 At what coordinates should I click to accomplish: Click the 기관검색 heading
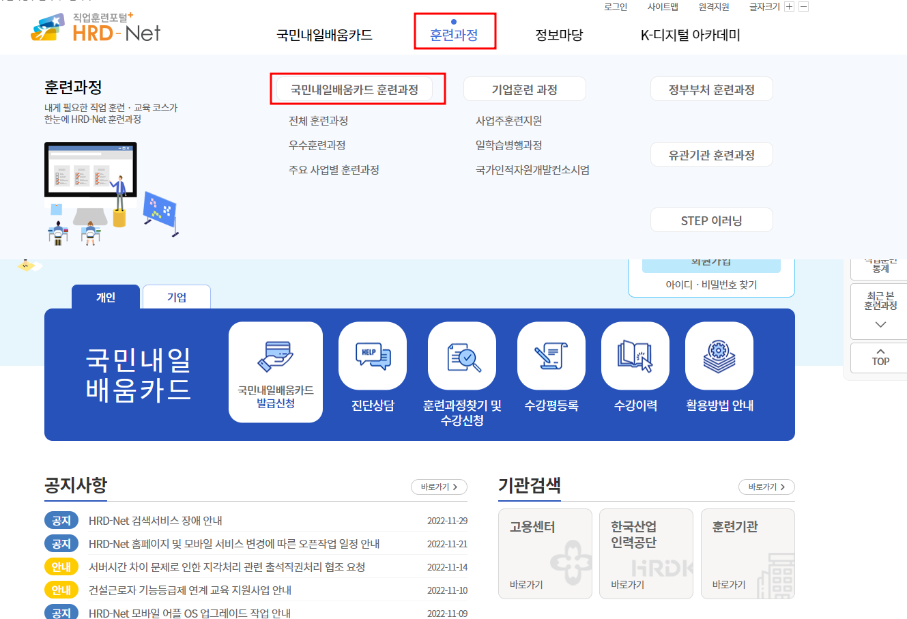coord(530,485)
